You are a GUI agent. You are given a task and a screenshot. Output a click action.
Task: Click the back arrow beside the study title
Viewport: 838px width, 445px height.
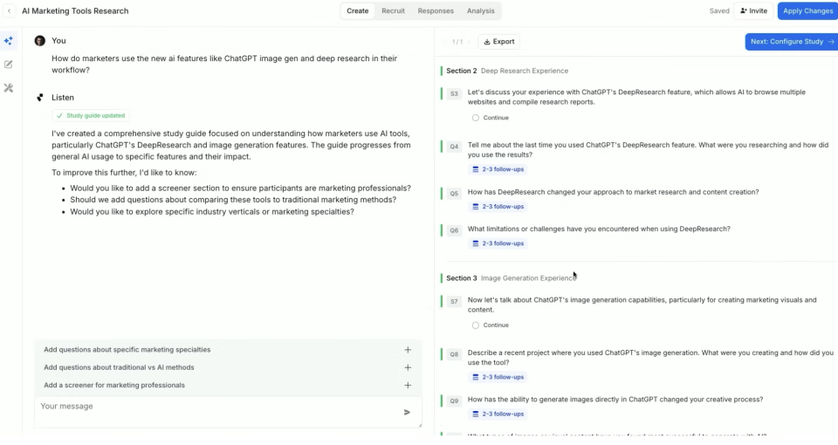(x=10, y=11)
